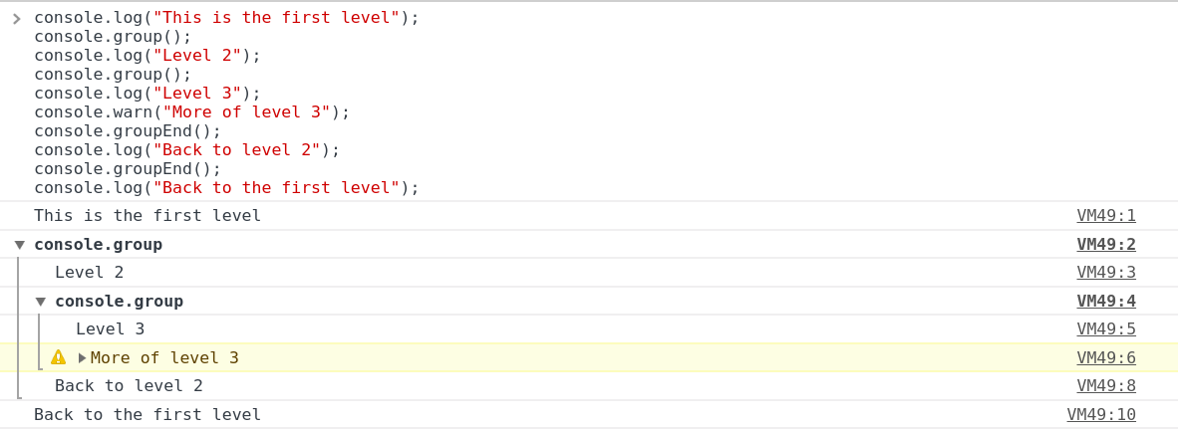This screenshot has height=430, width=1178.
Task: Click the console input prompt chevron
Action: 16,18
